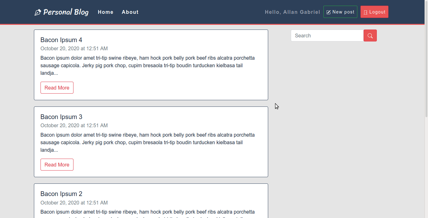Image resolution: width=428 pixels, height=218 pixels.
Task: Read More of Bacon Ipsum 3
Action: tap(57, 165)
